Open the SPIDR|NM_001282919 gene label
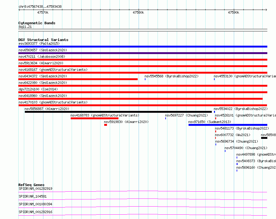 click(35, 189)
